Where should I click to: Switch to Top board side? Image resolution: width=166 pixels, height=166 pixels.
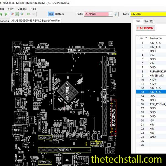point(51,14)
